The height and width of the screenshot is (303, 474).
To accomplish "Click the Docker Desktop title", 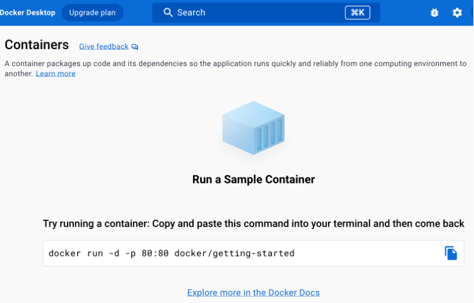I will coord(27,13).
